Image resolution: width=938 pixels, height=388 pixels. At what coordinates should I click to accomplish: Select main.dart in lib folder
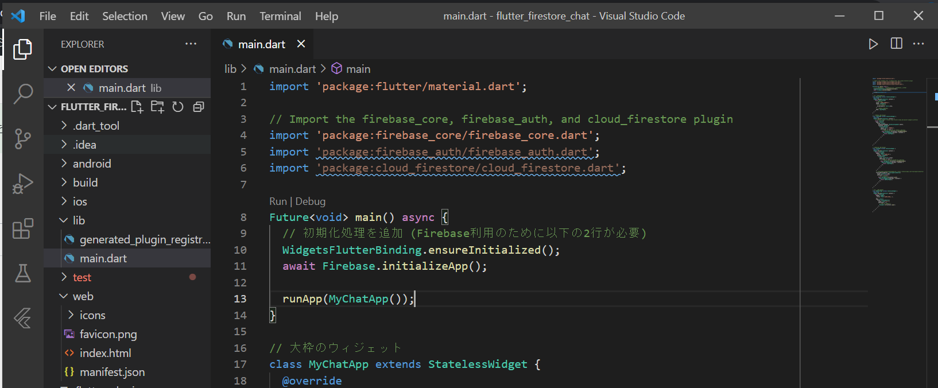point(127,258)
